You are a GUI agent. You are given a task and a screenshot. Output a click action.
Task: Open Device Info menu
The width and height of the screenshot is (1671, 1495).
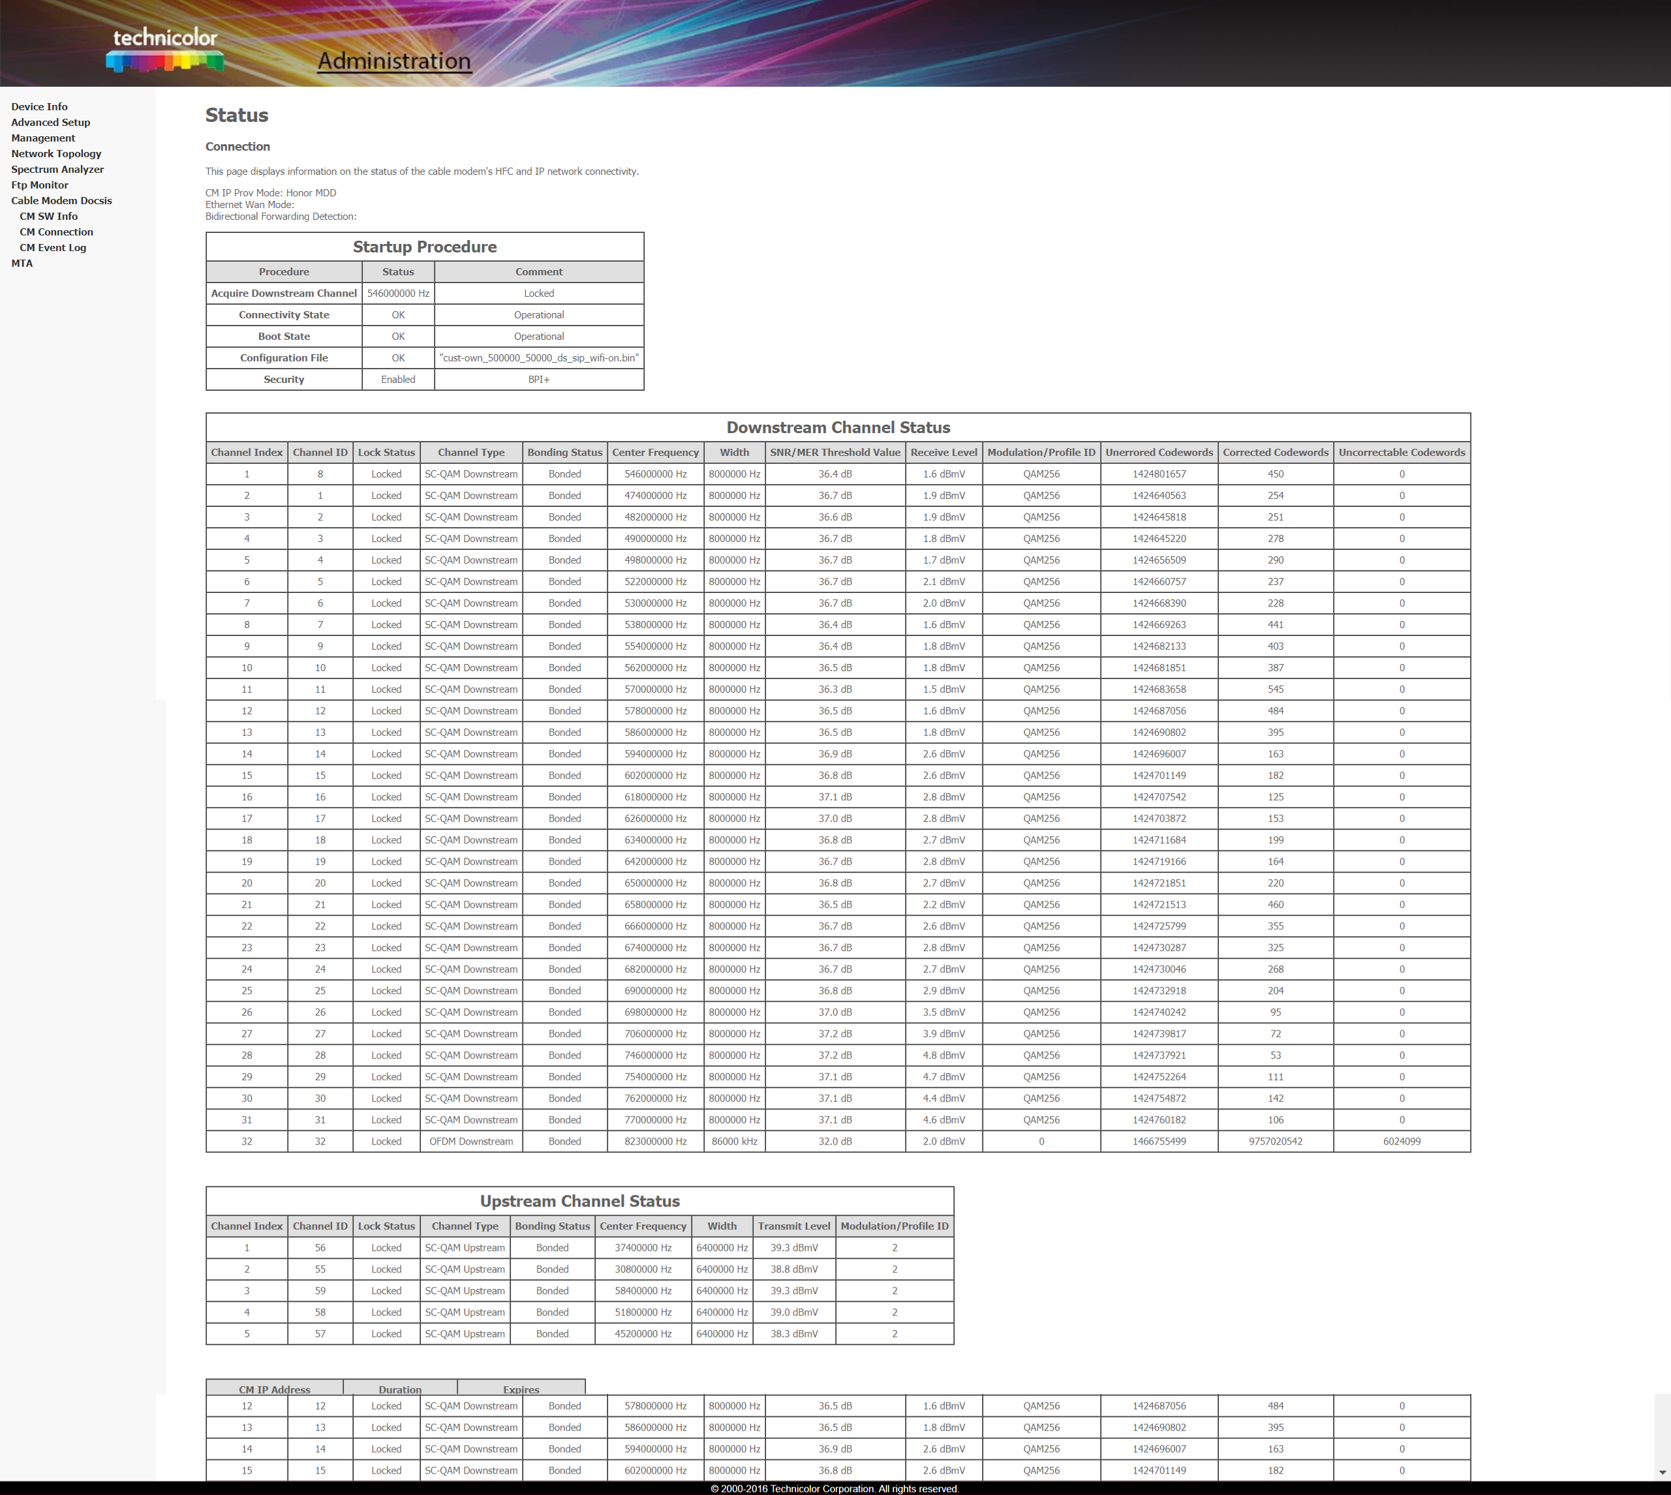tap(39, 107)
